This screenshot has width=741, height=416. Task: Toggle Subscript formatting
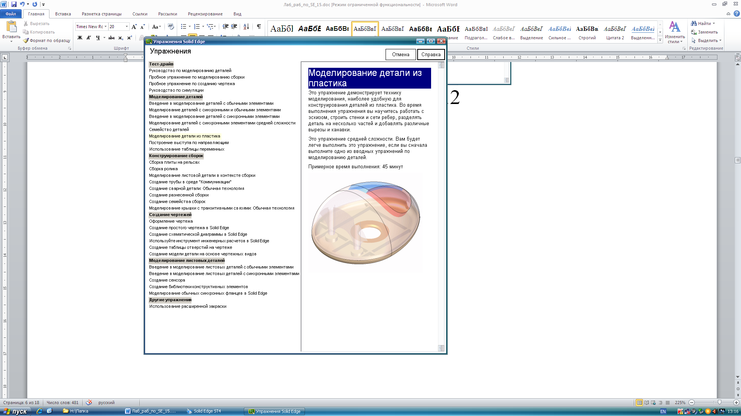point(121,38)
